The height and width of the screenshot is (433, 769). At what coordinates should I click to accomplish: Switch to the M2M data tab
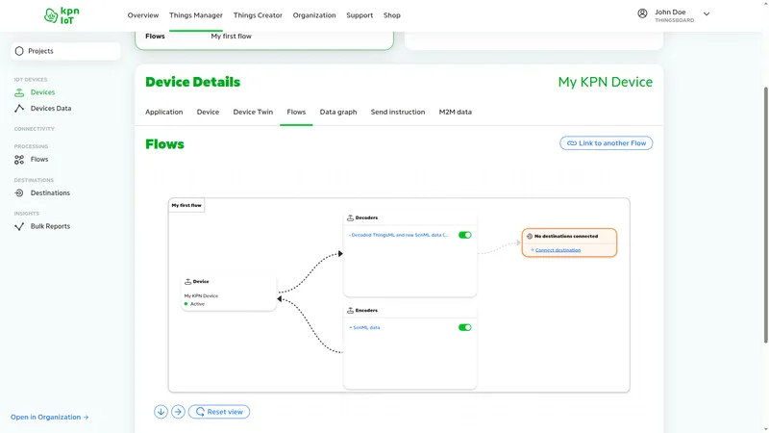click(455, 112)
